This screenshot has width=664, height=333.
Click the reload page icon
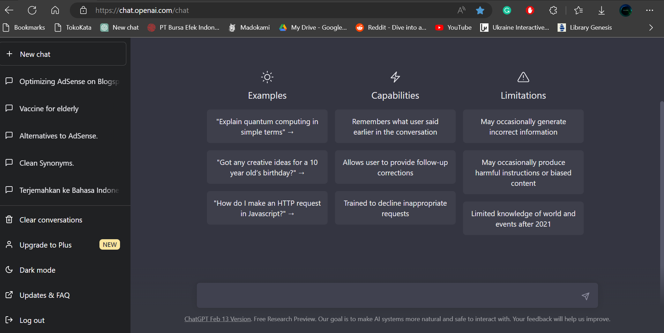pyautogui.click(x=32, y=10)
